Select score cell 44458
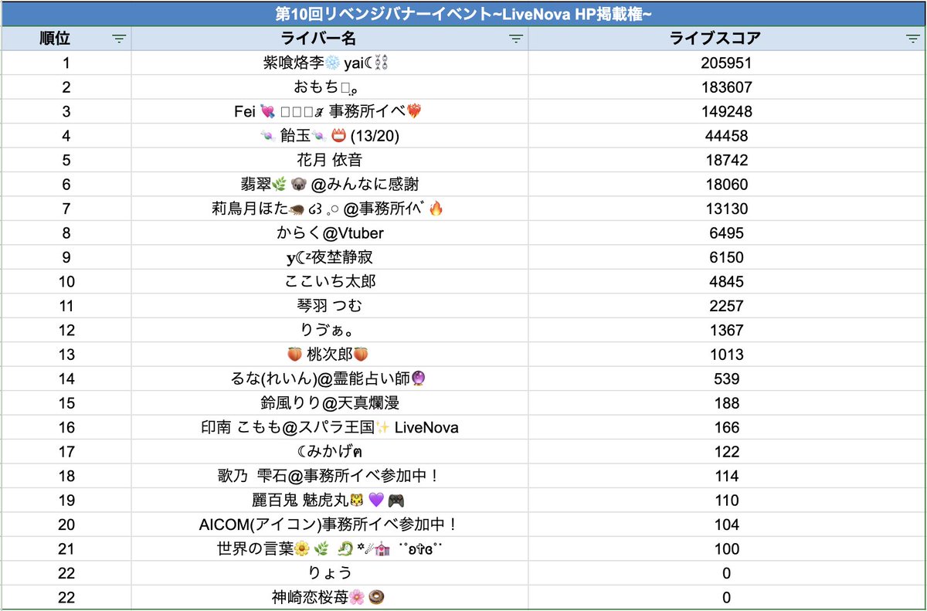The width and height of the screenshot is (927, 611). point(727,136)
